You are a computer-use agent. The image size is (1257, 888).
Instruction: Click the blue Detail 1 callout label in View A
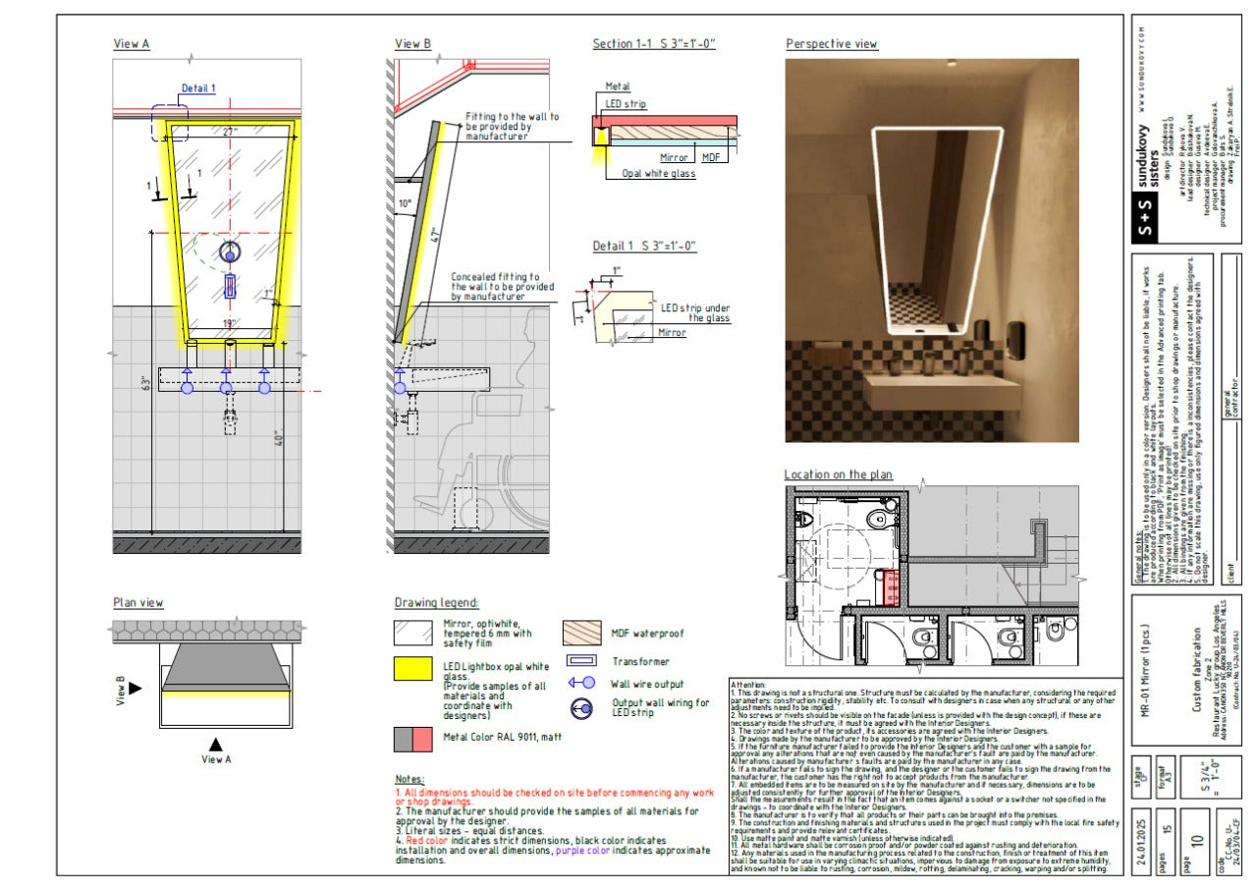coord(198,88)
